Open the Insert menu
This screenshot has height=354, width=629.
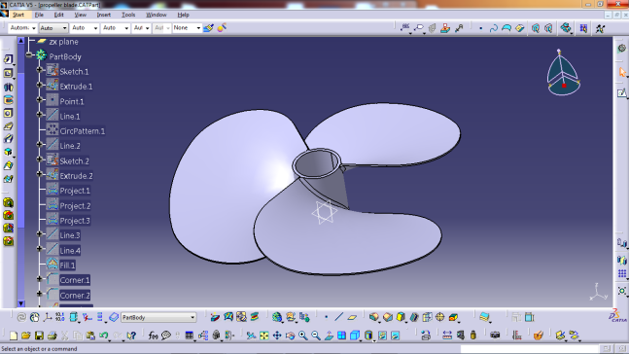coord(103,15)
